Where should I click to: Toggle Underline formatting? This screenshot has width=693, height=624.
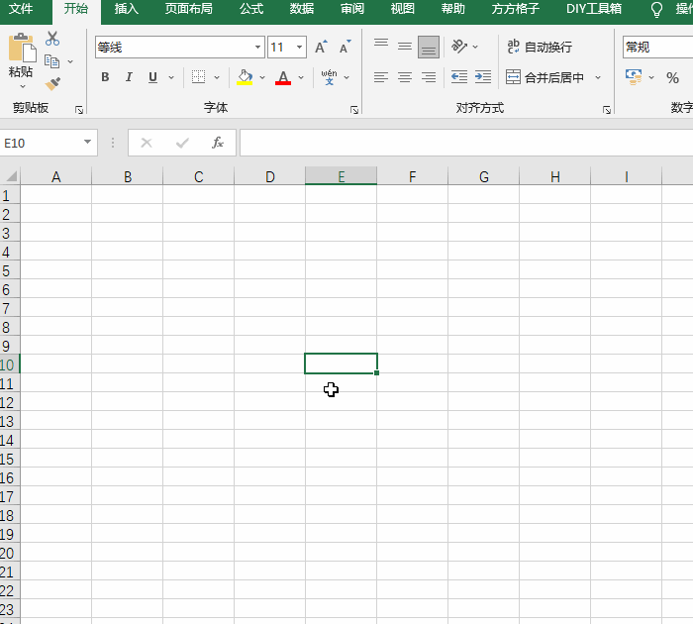pyautogui.click(x=152, y=77)
